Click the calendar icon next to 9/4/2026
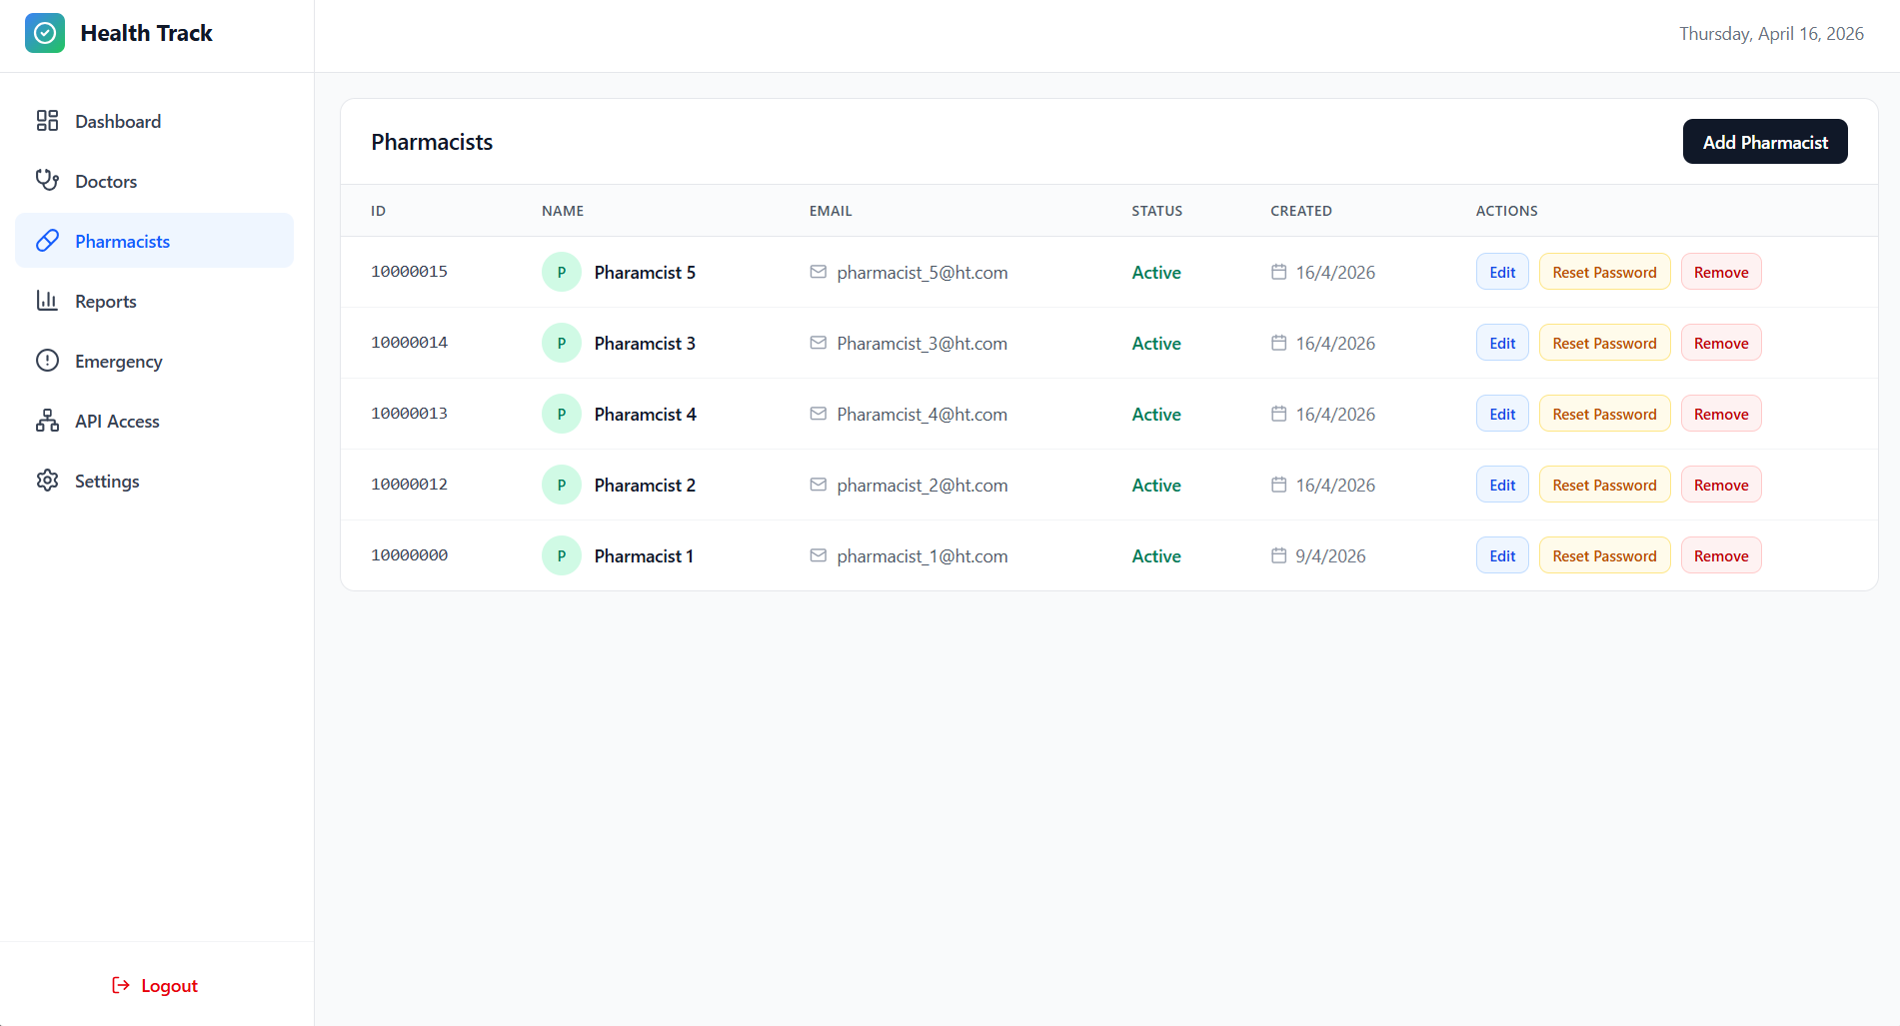Image resolution: width=1900 pixels, height=1026 pixels. [x=1278, y=555]
